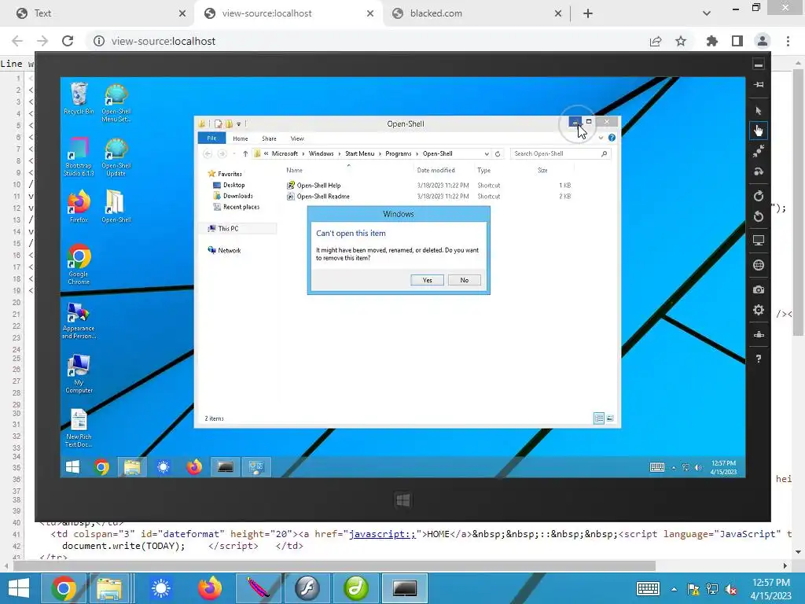This screenshot has width=805, height=604.
Task: Open Recycle Bin on the simulated desktop
Action: pos(79,99)
